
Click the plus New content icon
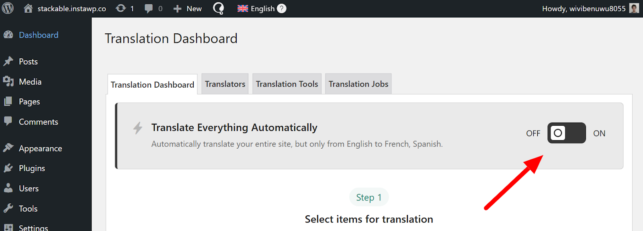(177, 8)
